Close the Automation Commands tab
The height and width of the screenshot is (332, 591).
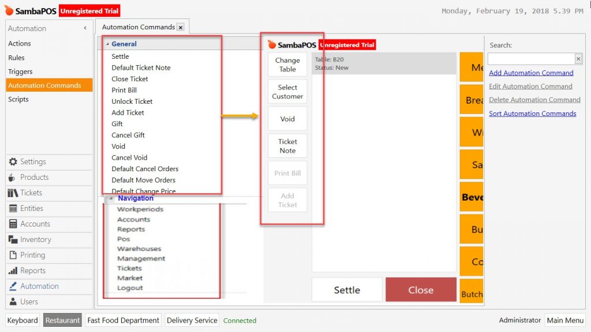click(181, 28)
